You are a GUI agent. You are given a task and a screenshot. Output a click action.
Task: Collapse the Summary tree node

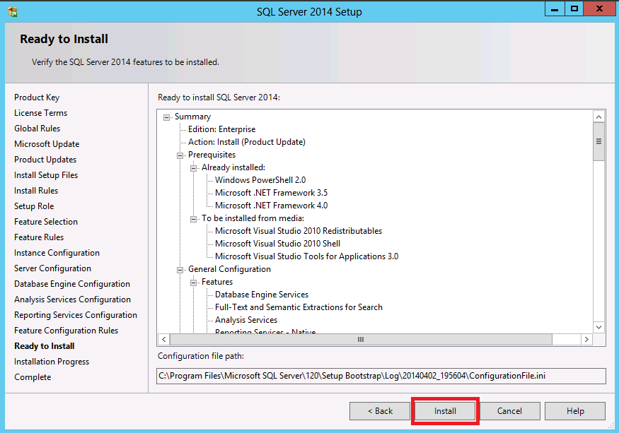click(166, 117)
